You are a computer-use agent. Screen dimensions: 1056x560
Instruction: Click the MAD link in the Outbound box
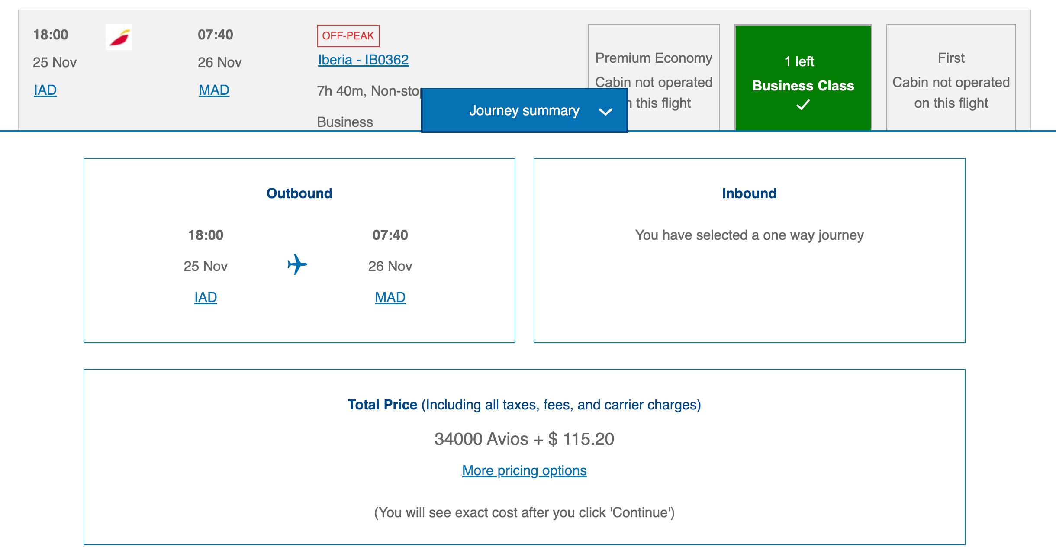[389, 297]
